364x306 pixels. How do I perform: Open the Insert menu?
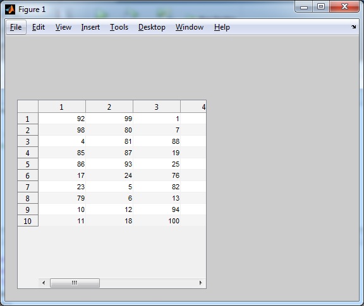tap(90, 27)
